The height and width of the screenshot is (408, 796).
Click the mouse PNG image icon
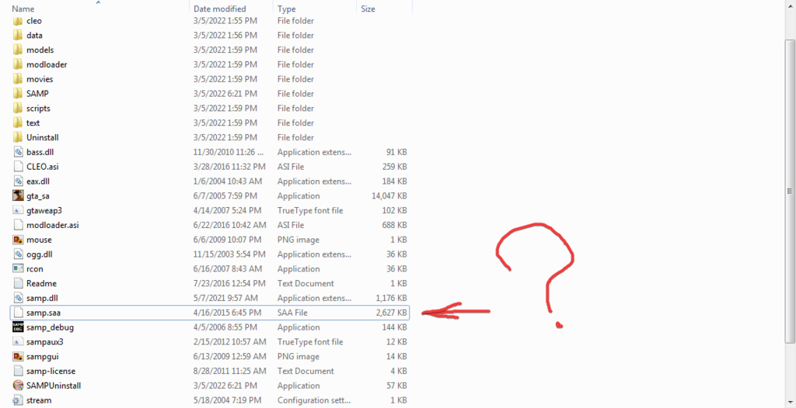point(18,240)
